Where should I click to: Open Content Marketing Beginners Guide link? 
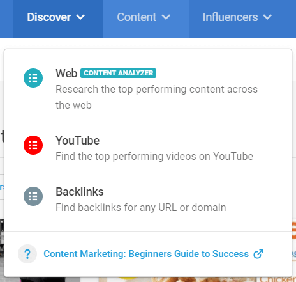[x=146, y=254]
